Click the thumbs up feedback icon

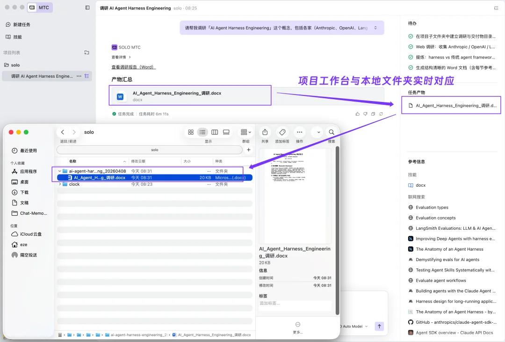pyautogui.click(x=358, y=114)
